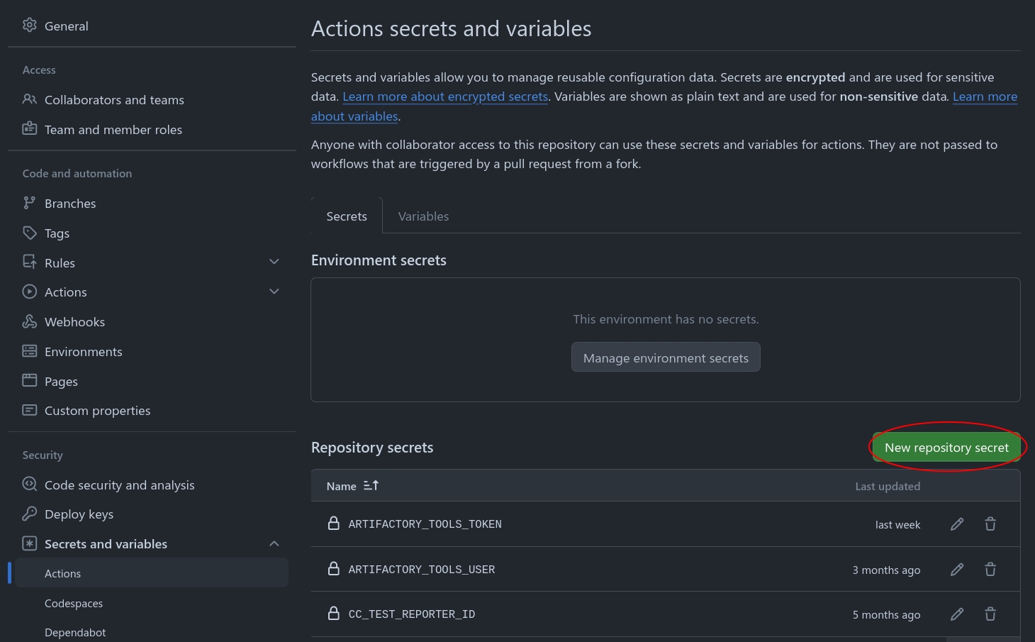This screenshot has height=642, width=1035.
Task: Edit the ARTIFACTORY_TOOLS_USER secret via pencil icon
Action: (956, 570)
